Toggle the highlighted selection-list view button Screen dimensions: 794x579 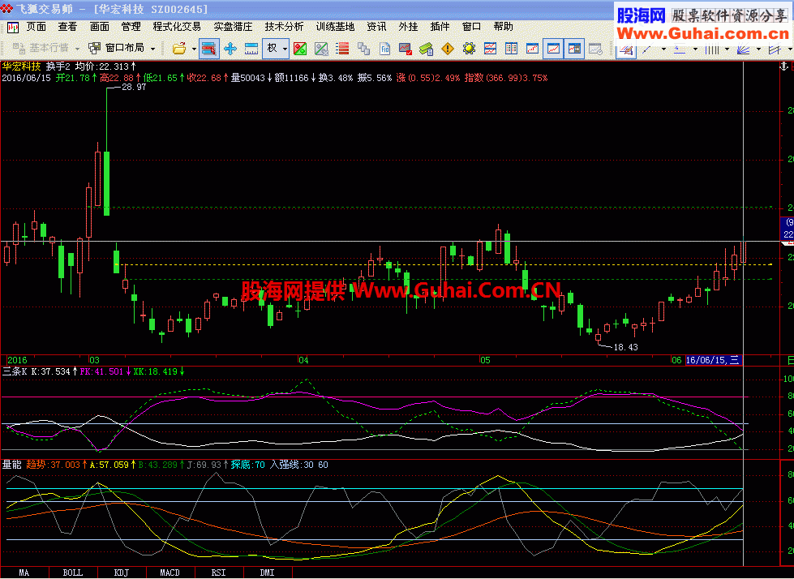click(209, 49)
